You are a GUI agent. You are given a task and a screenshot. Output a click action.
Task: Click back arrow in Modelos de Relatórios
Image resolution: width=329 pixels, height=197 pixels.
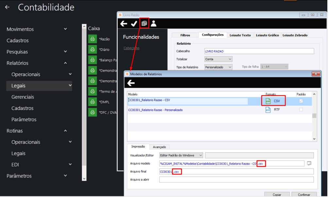131,83
